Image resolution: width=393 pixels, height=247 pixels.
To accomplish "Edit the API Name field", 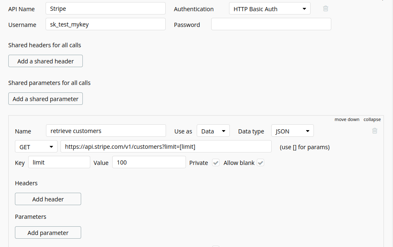I will pyautogui.click(x=106, y=9).
